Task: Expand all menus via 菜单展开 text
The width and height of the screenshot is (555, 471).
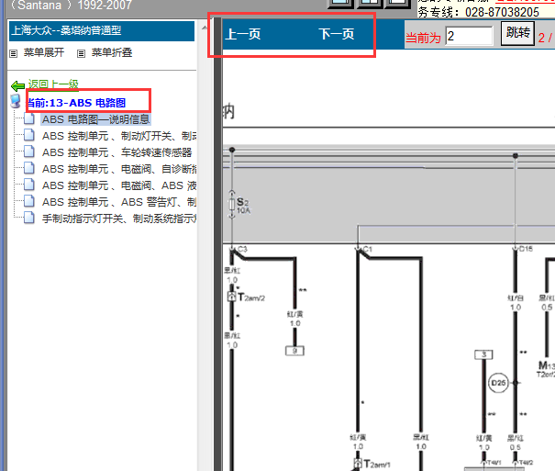Action: click(x=44, y=52)
